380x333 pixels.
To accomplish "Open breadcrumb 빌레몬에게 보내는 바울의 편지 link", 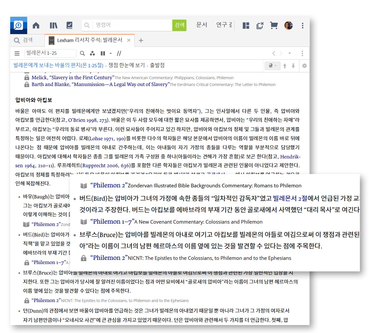I will [58, 66].
